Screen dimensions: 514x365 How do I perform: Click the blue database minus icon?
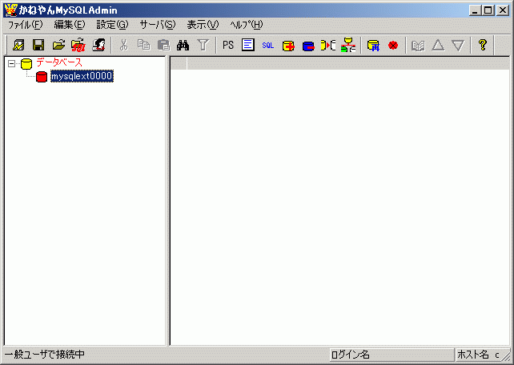coord(308,45)
